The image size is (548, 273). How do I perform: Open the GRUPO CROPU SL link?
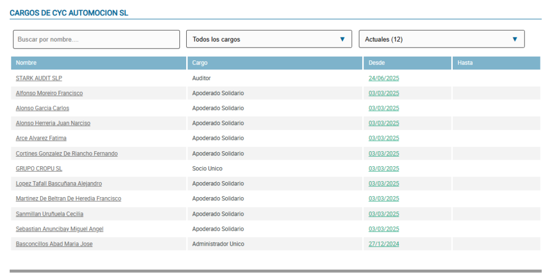click(x=39, y=169)
